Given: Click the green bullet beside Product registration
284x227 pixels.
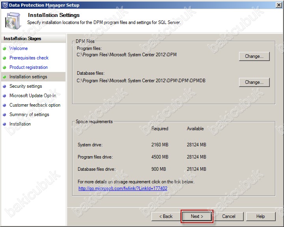Looking at the screenshot, I should pyautogui.click(x=4, y=67).
